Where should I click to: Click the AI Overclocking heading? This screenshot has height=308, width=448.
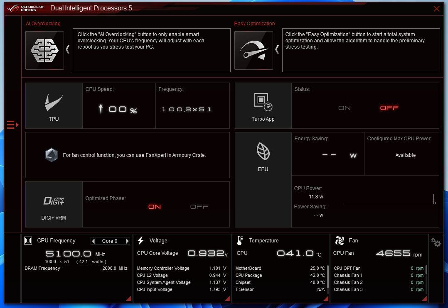43,24
